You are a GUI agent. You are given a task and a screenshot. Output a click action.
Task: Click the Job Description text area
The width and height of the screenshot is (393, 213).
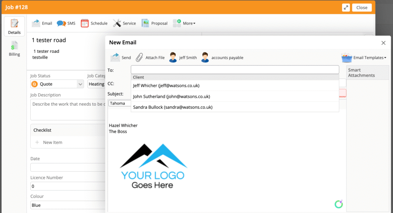click(68, 110)
